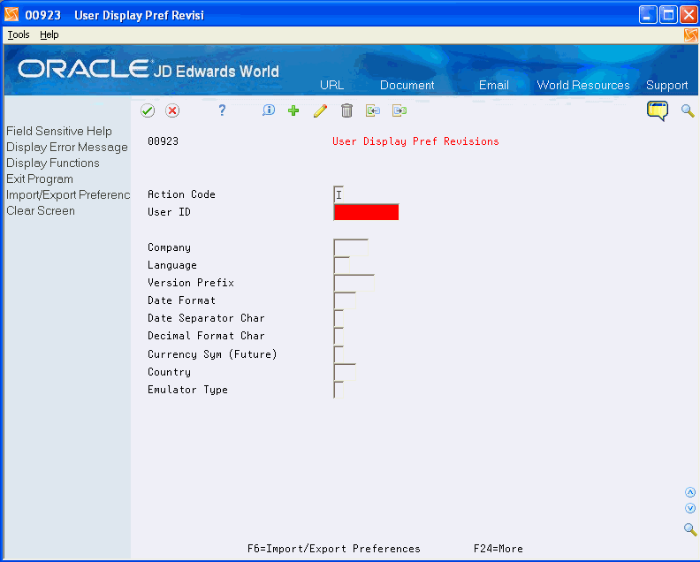This screenshot has height=562, width=700.
Task: Click the 00923 program number text
Action: [163, 141]
